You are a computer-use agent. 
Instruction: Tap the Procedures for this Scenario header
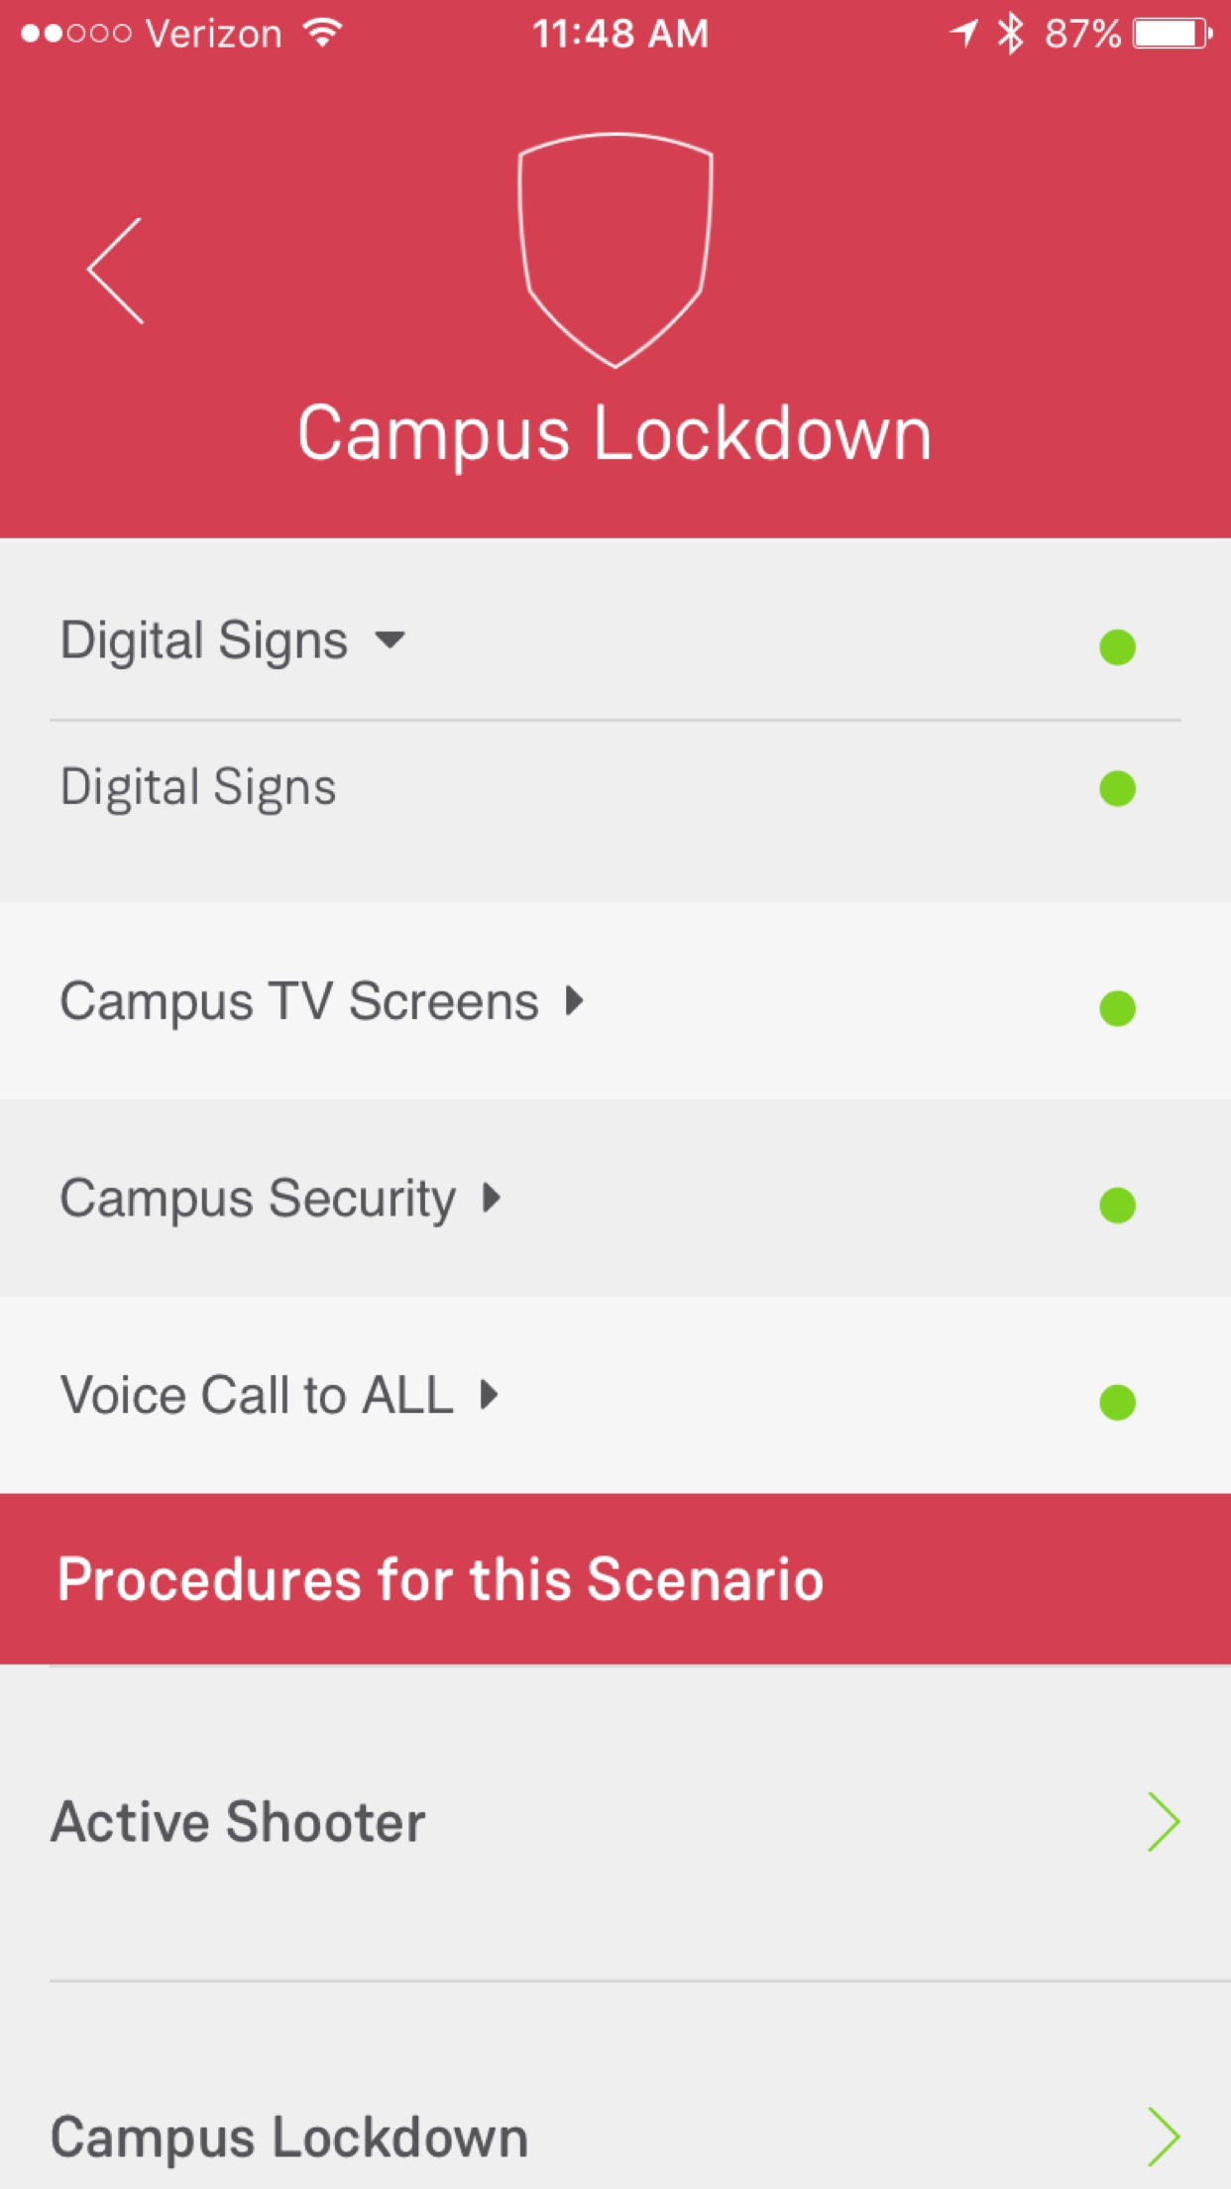coord(441,1578)
